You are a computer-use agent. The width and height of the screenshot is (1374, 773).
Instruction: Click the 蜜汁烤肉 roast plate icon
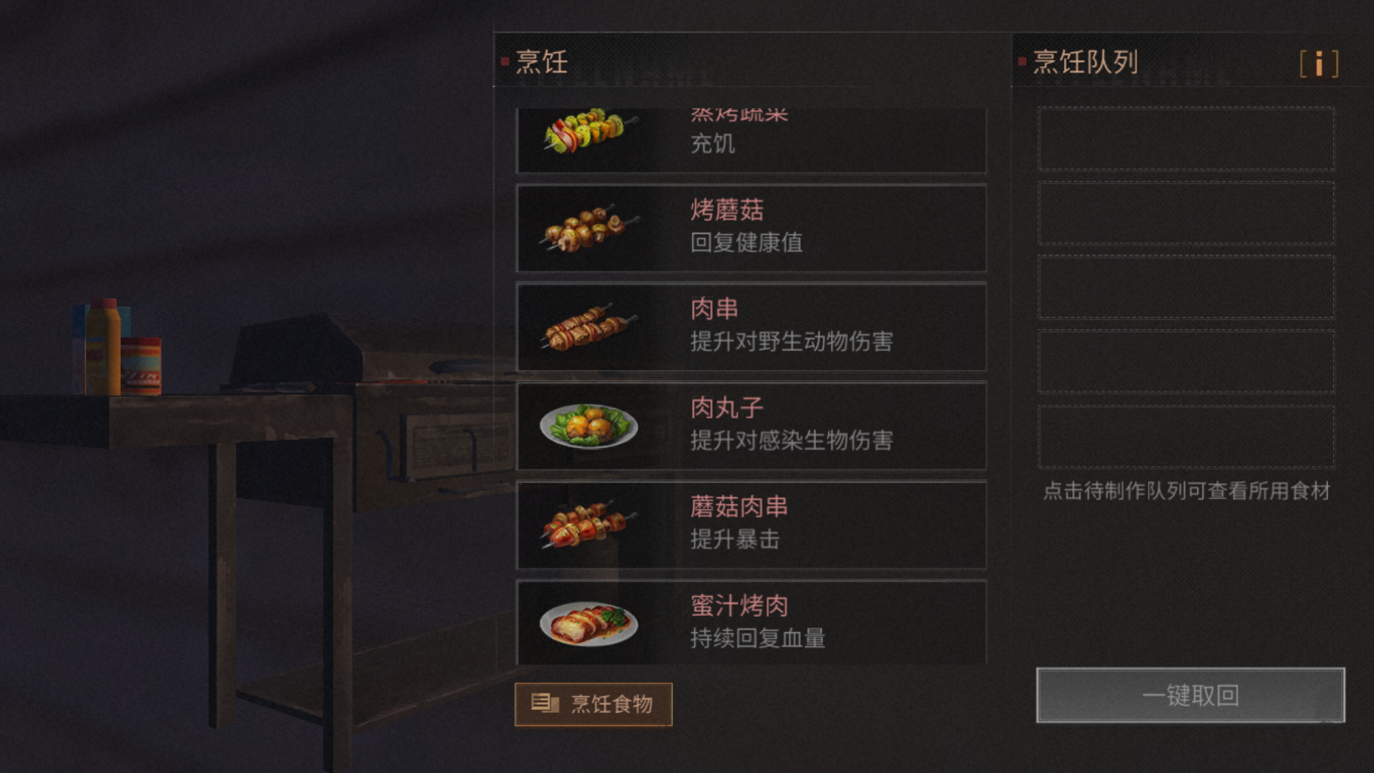(x=588, y=623)
